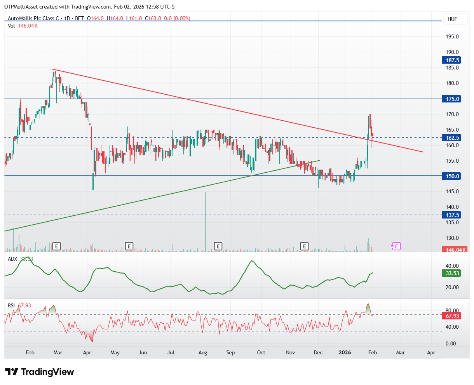Image resolution: width=474 pixels, height=385 pixels.
Task: Click the TradingView logo at bottom left
Action: 39,372
